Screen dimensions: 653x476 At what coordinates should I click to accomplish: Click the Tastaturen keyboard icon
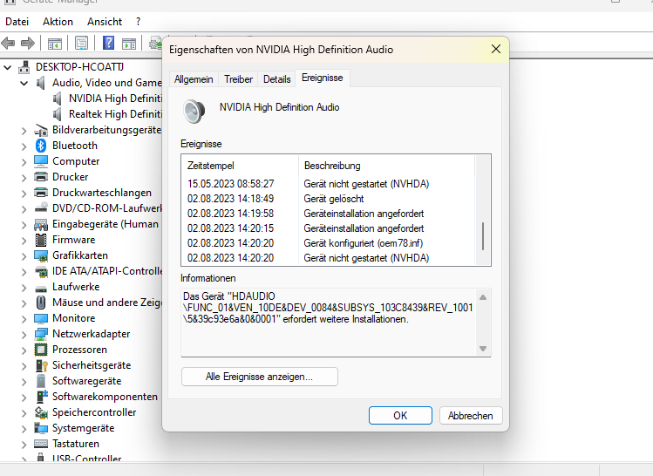pyautogui.click(x=41, y=444)
